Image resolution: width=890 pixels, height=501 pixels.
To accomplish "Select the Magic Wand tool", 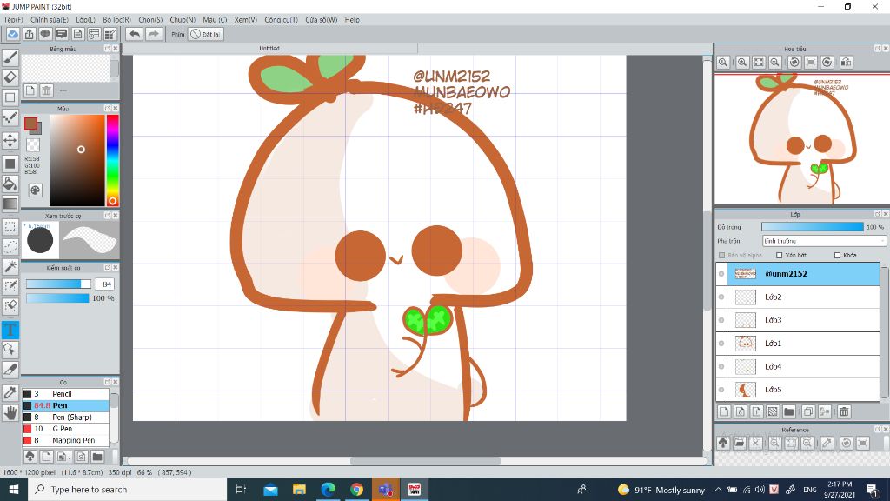I will pyautogui.click(x=10, y=266).
